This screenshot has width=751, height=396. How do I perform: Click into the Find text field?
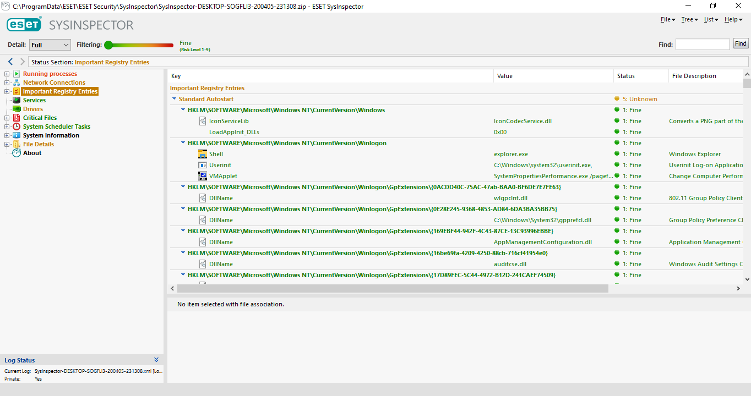click(x=702, y=44)
